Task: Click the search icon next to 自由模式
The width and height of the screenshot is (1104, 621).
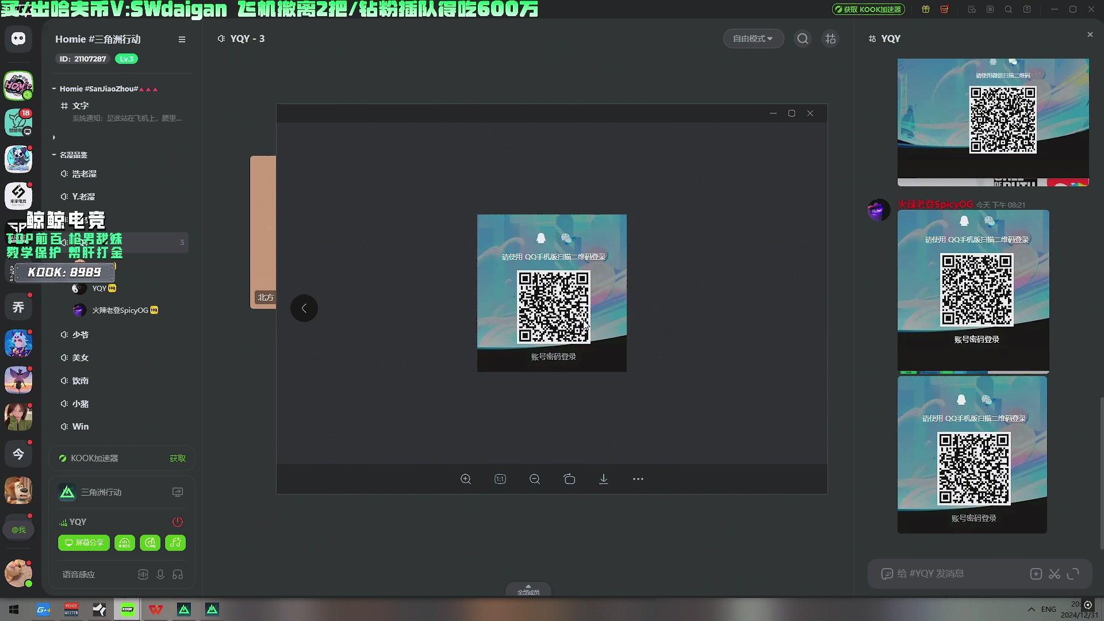Action: tap(803, 39)
